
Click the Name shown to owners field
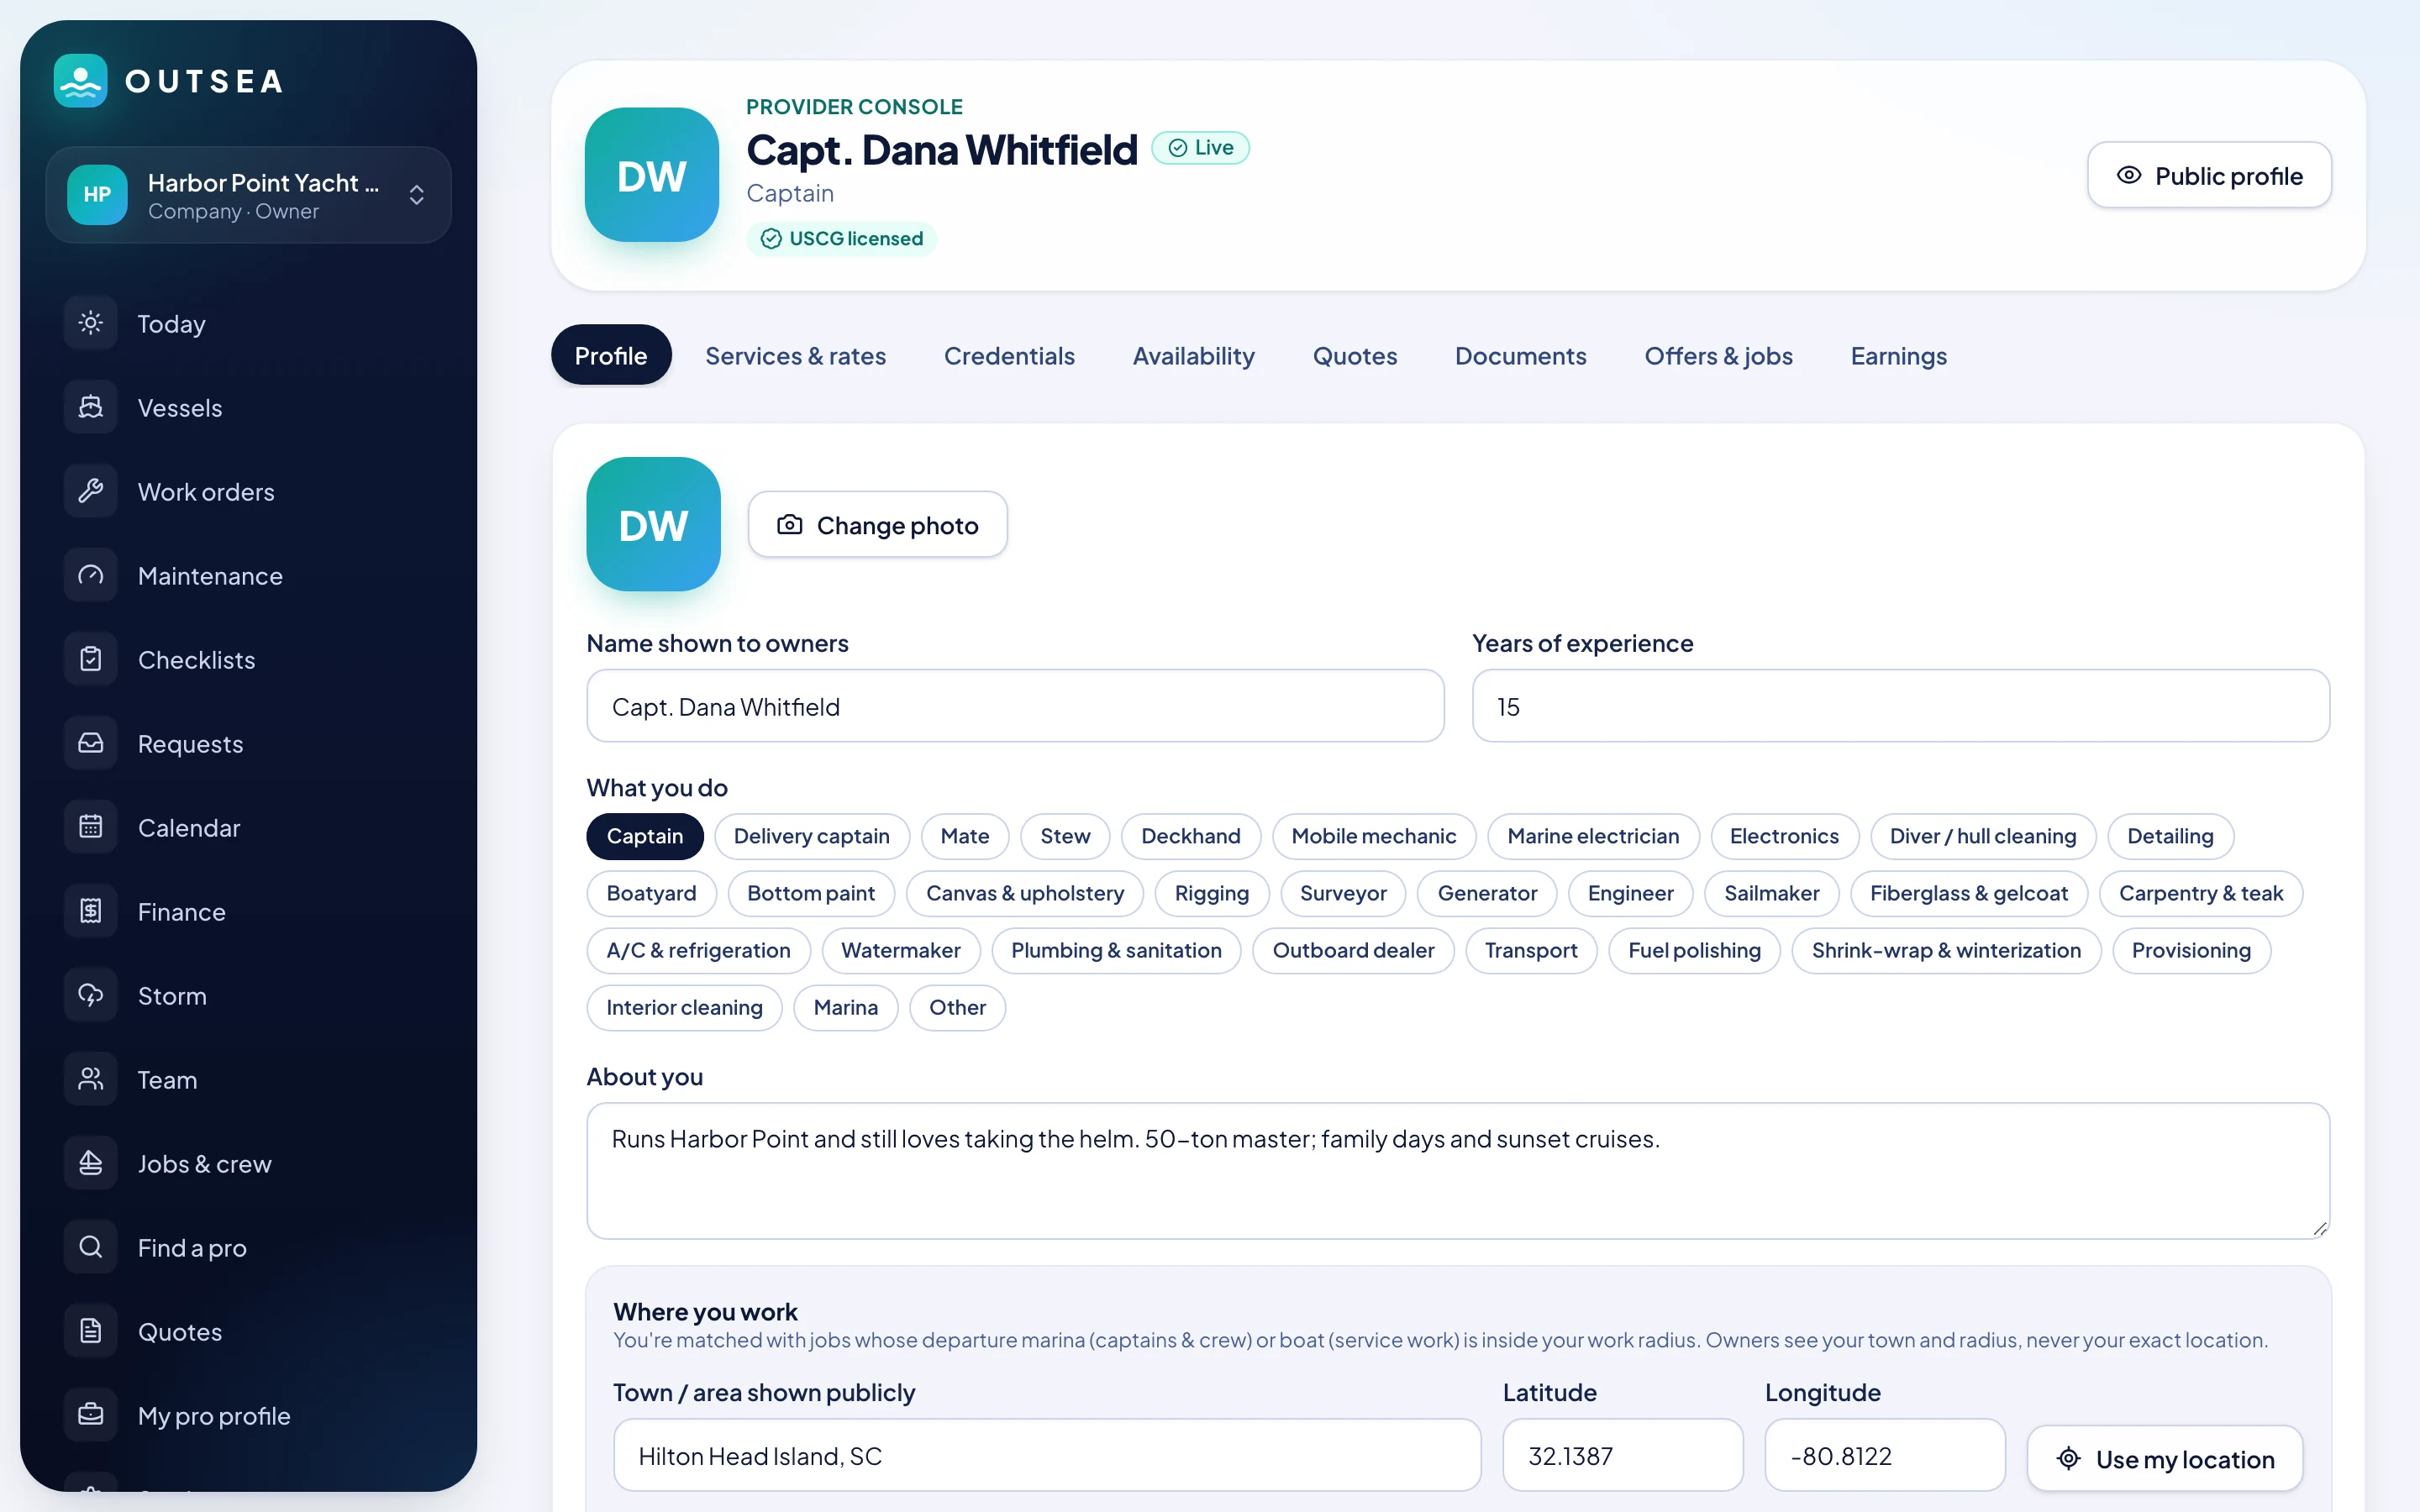click(1015, 706)
